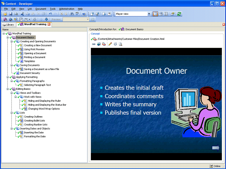
Task: Cut selection with the scissors icon
Action: tap(22, 14)
